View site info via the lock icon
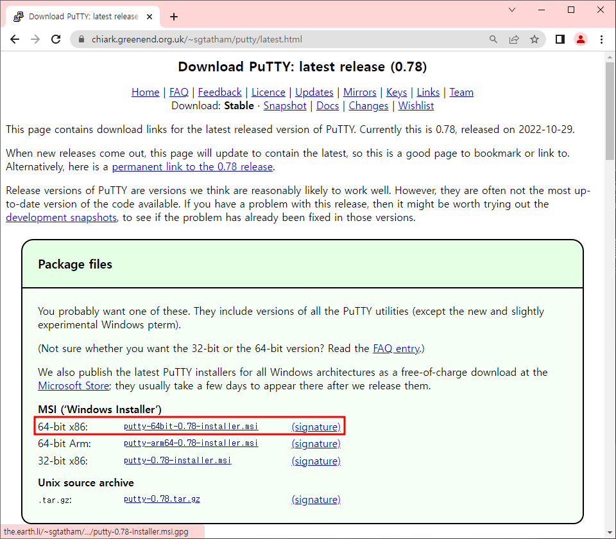 81,39
